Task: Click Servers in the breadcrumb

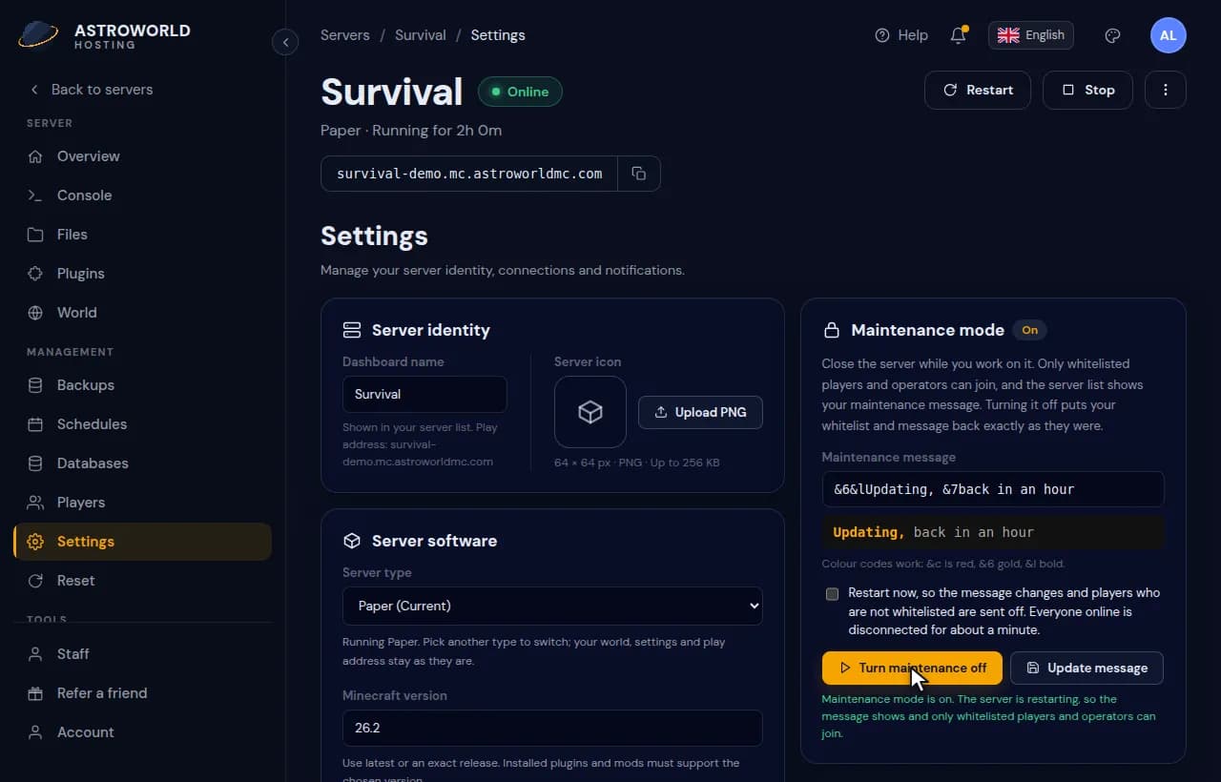Action: tap(345, 35)
